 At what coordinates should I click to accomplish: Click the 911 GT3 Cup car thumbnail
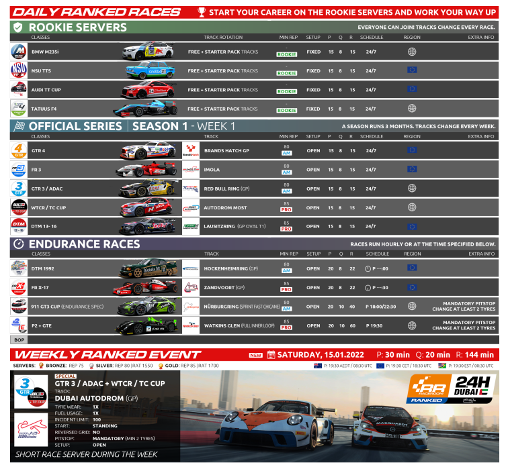point(146,307)
